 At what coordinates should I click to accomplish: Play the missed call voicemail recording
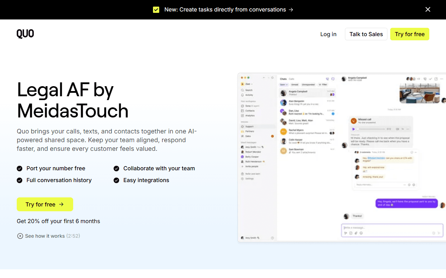[353, 129]
